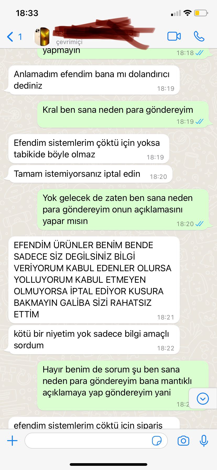
Task: Tap message "Yok gelecek de zaten ben sana"
Action: [x=123, y=210]
